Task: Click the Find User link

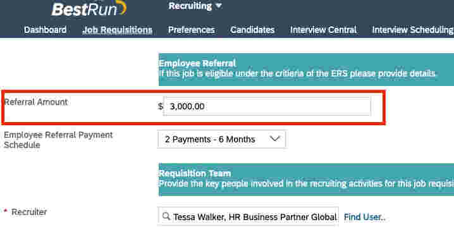Action: point(365,217)
